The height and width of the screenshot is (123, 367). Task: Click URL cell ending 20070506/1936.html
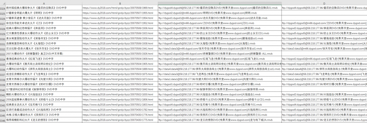tap(120, 28)
